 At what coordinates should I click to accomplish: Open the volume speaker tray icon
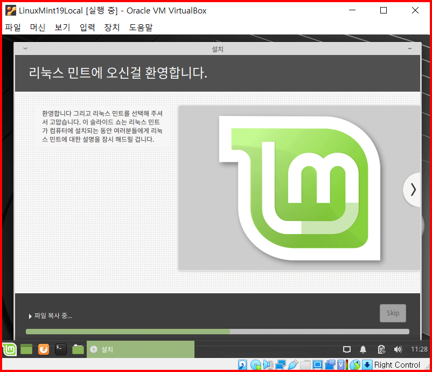click(x=398, y=349)
